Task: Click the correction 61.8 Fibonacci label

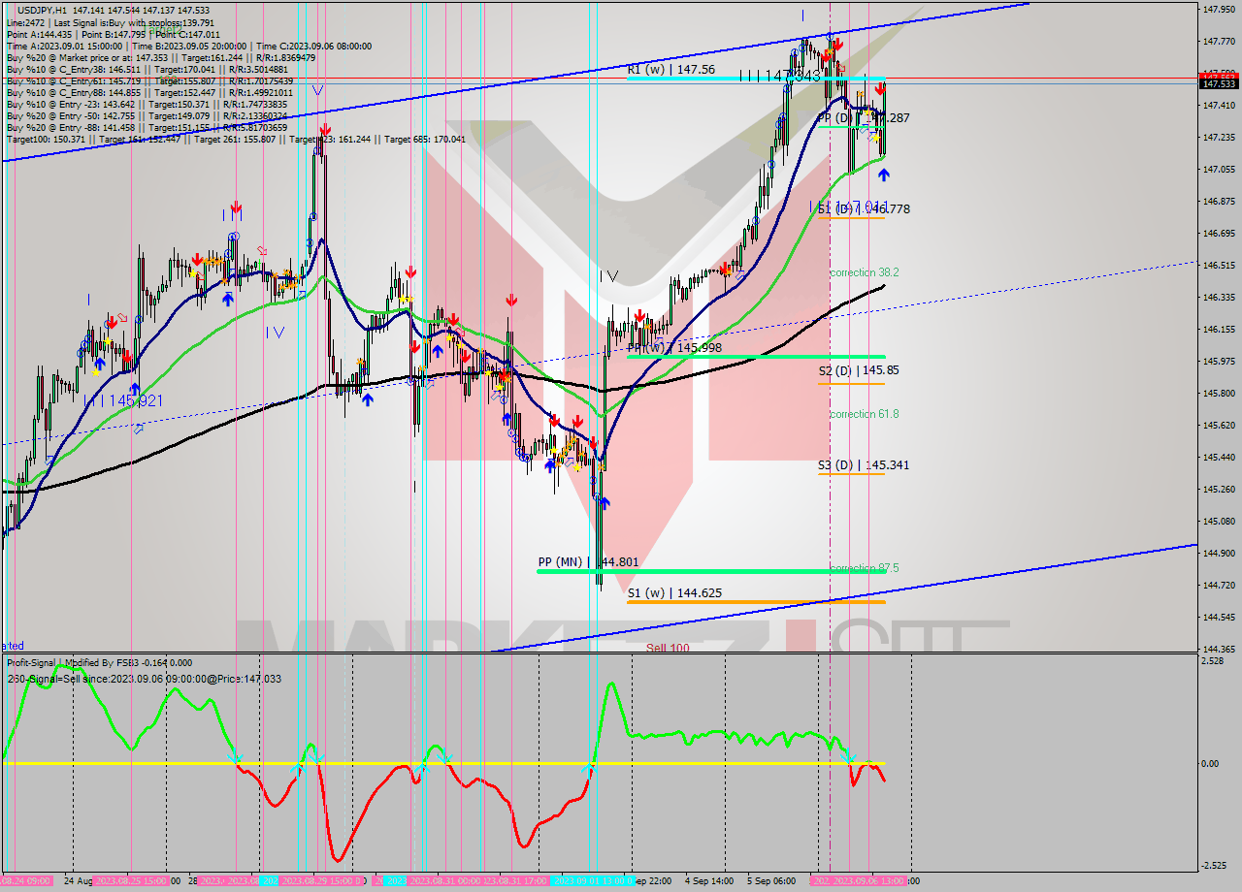Action: (864, 414)
